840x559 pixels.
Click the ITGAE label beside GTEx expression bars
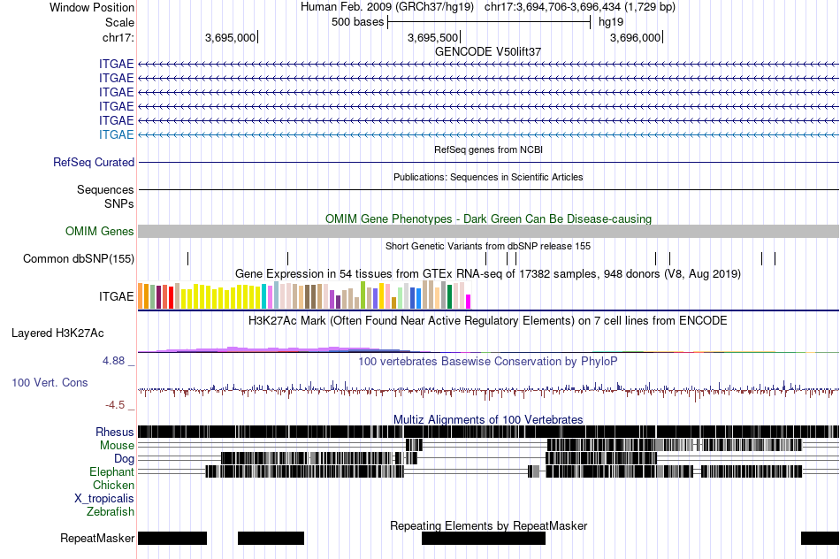[116, 296]
